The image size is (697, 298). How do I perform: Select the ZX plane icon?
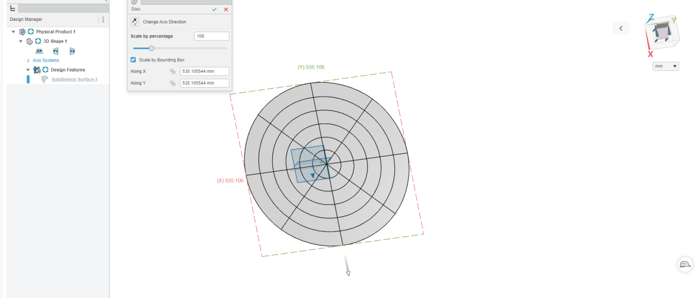tap(72, 51)
